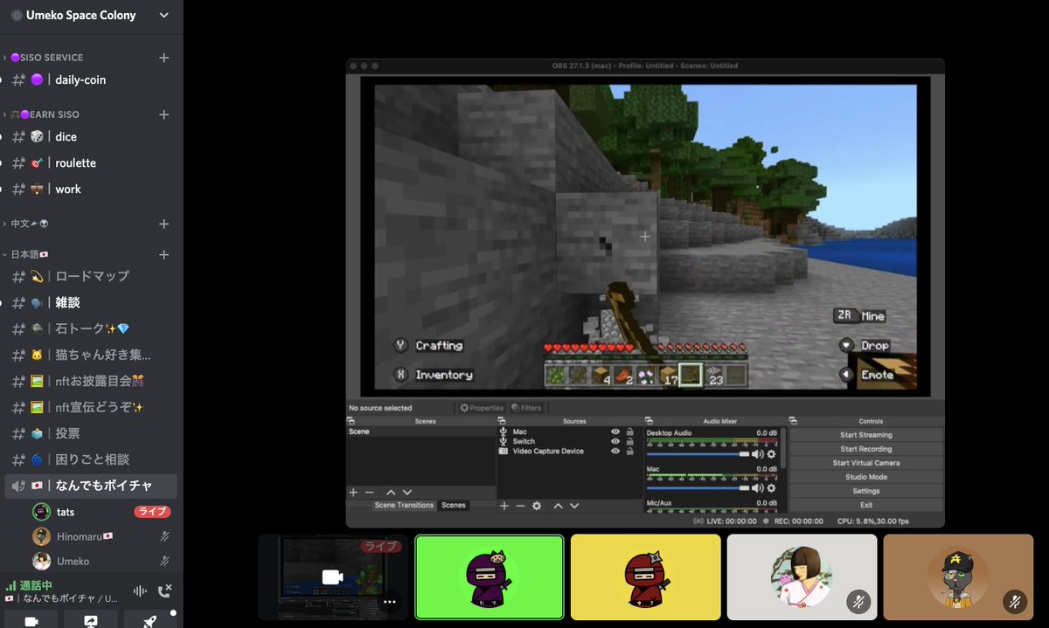
Task: Adjust the Mac audio volume slider
Action: (x=698, y=489)
